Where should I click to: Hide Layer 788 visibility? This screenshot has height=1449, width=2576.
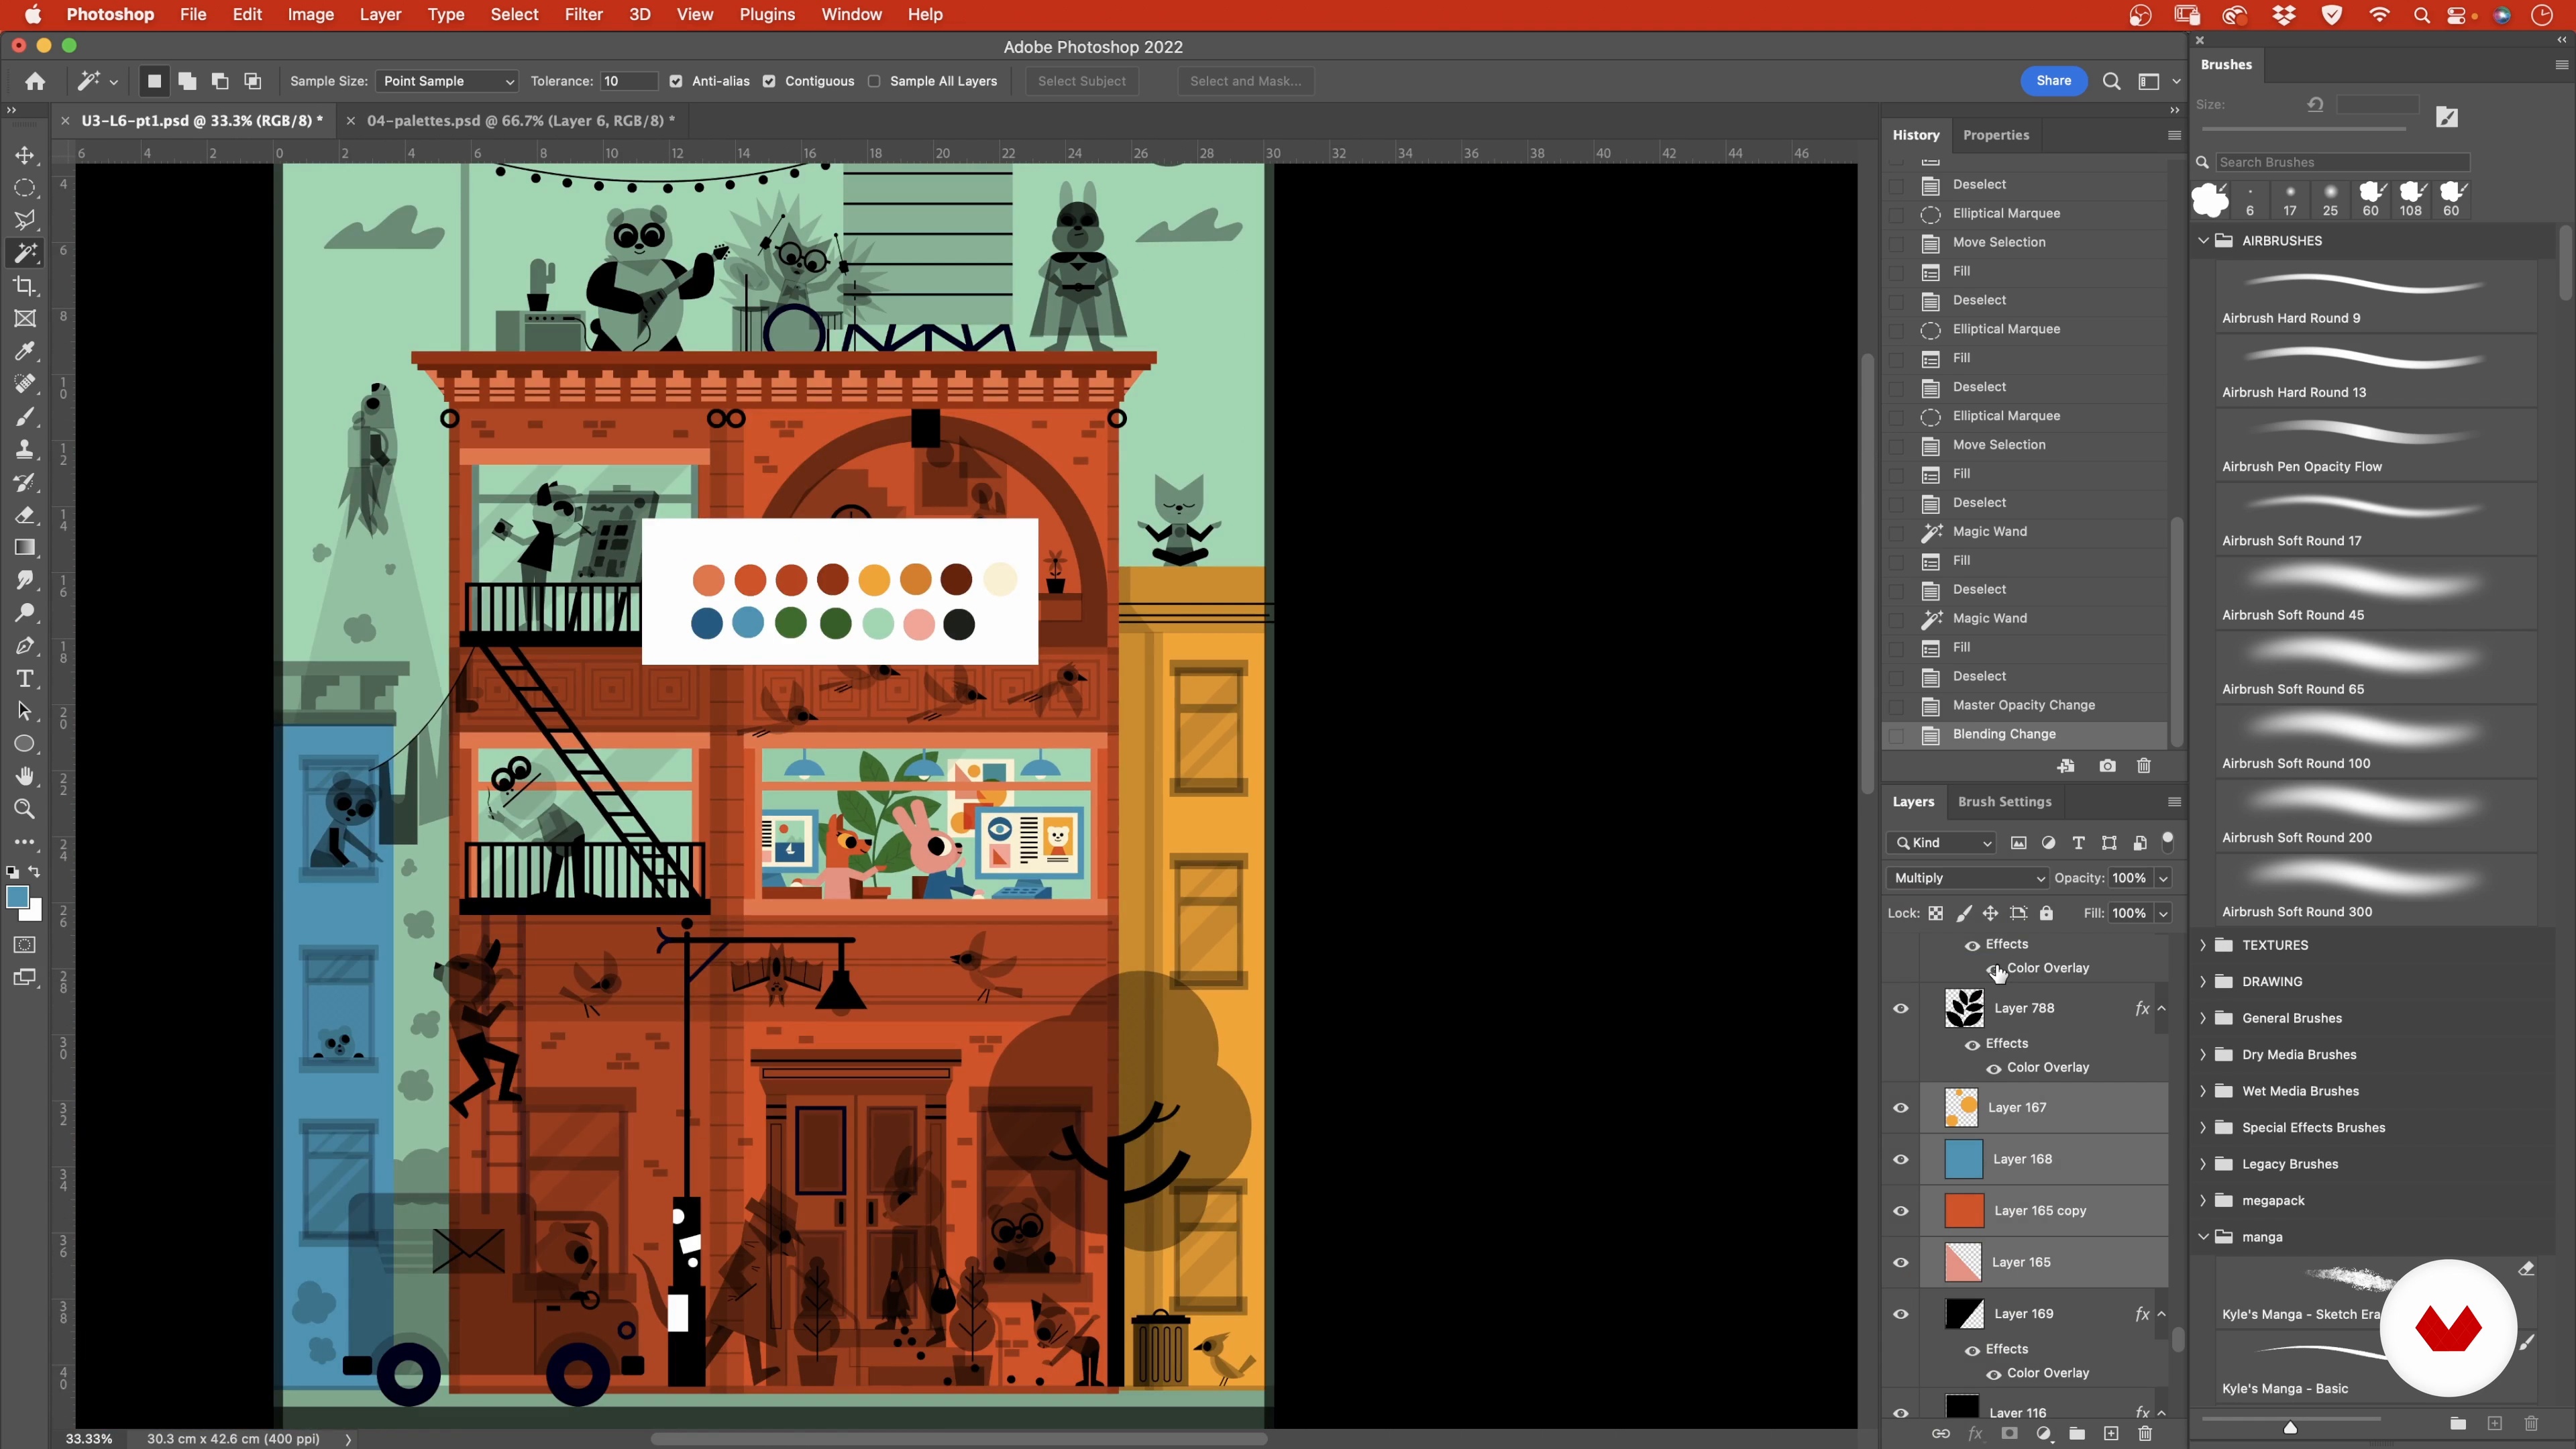(x=1901, y=1008)
